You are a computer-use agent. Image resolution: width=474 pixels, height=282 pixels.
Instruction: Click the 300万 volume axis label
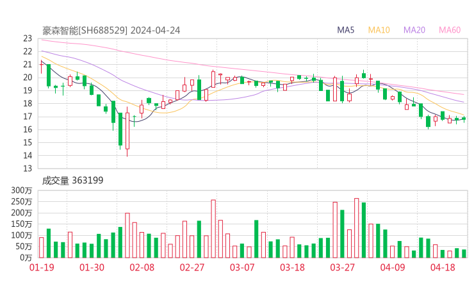[x=22, y=190]
